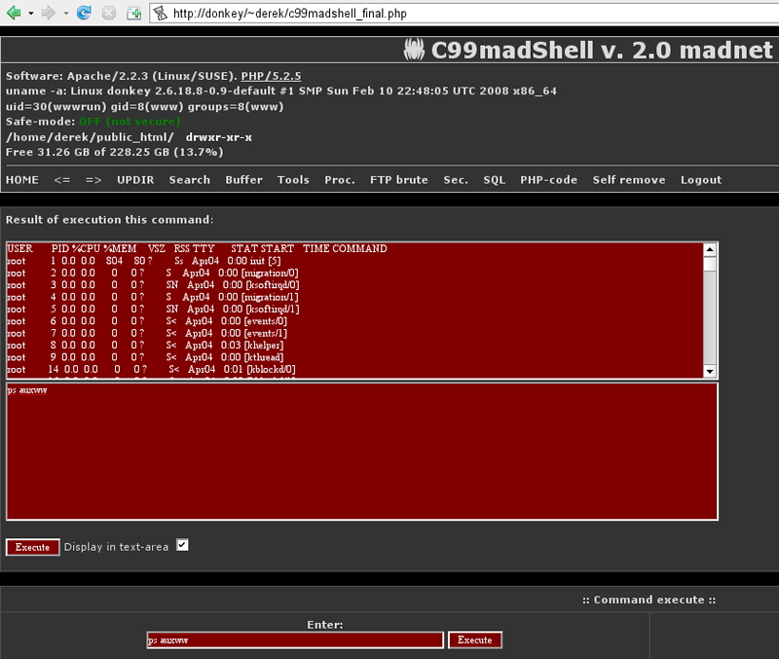Open FTP brute menu item
The height and width of the screenshot is (659, 779).
pos(399,180)
